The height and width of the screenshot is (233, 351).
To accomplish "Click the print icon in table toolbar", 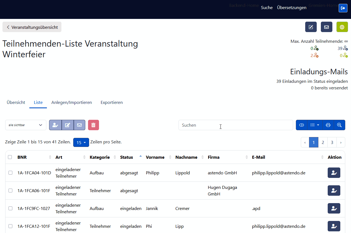I will click(328, 125).
